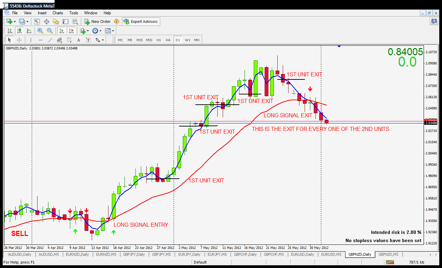
Task: Switch to MN monthly timeframe
Action: click(197, 40)
